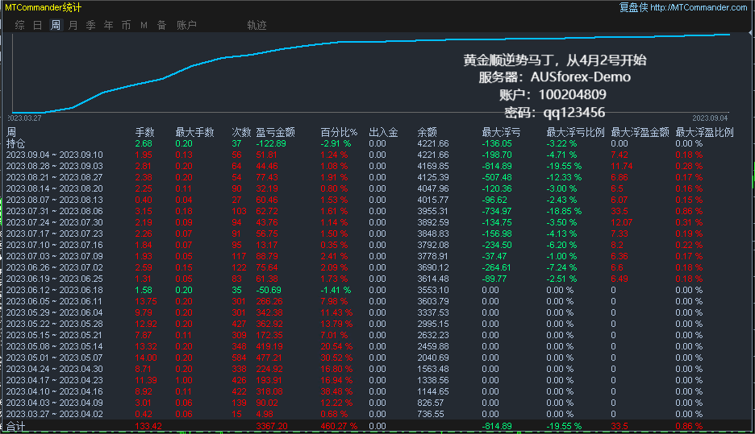
Task: Select week row 2023.08.07 ~ 2023.08.13
Action: point(54,200)
